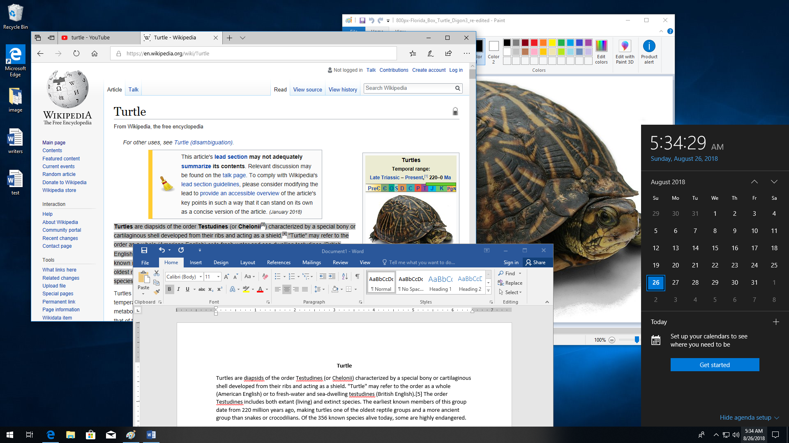Pick the red swatch in Paint palette
Viewport: 789px width, 443px height.
[x=534, y=42]
